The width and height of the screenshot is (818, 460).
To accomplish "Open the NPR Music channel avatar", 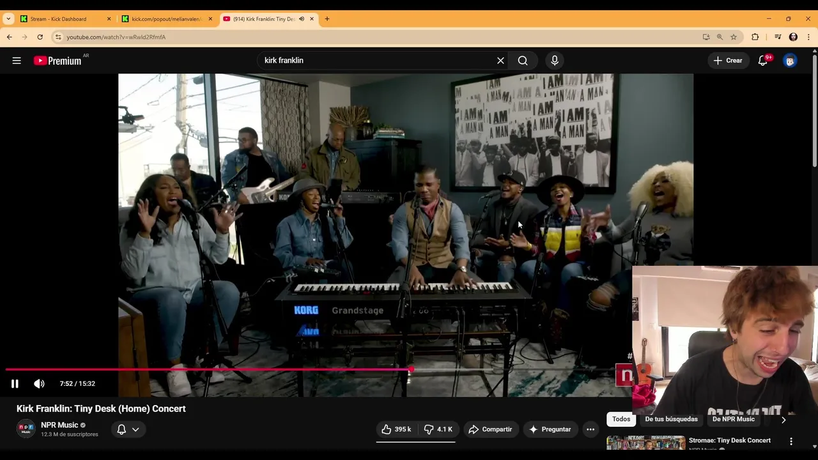I will [26, 429].
